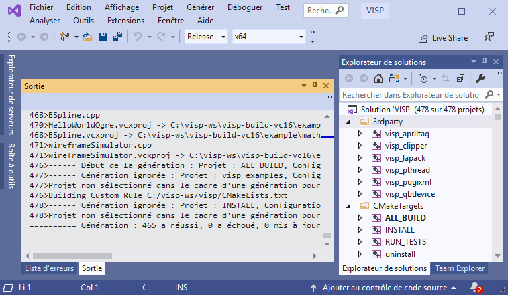Click the title bar Recherche box
This screenshot has height=295, width=508.
pos(326,11)
